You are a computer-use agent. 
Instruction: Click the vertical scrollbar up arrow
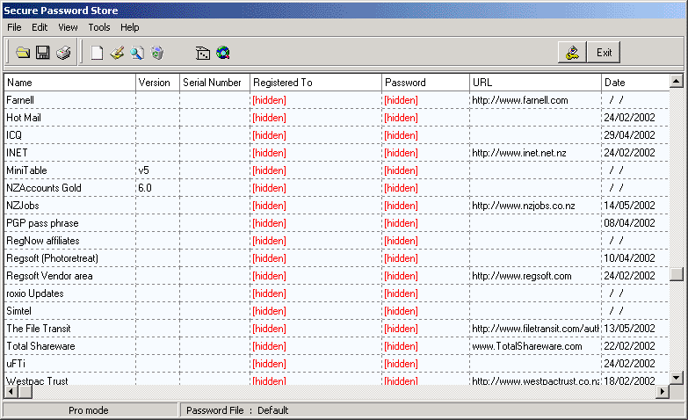(677, 81)
